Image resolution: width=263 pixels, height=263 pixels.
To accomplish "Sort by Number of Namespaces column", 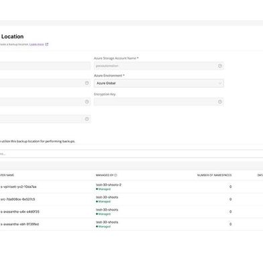I will 214,175.
